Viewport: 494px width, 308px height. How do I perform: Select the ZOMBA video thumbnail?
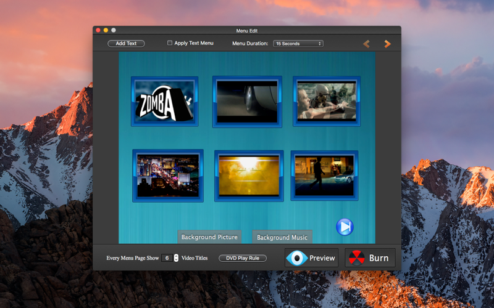164,101
